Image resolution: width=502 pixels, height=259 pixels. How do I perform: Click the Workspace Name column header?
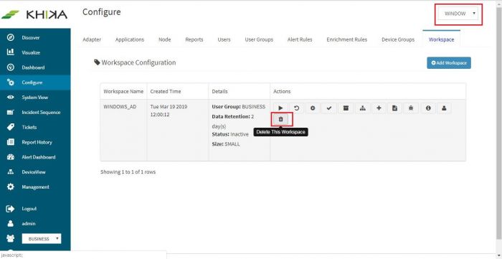point(123,91)
